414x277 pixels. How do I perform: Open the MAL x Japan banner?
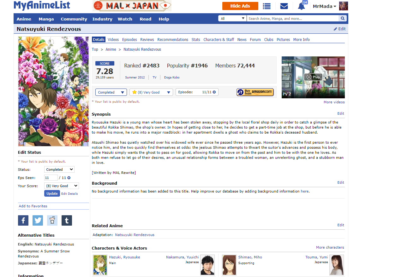132,6
